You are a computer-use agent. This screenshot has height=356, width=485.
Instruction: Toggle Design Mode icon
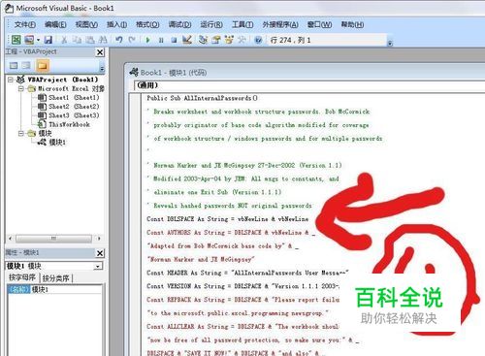pos(187,40)
